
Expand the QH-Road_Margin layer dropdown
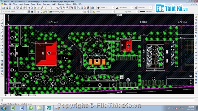coord(82,12)
